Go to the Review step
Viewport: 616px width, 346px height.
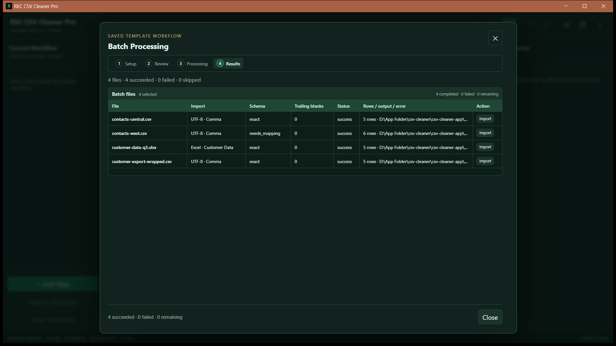click(x=157, y=63)
